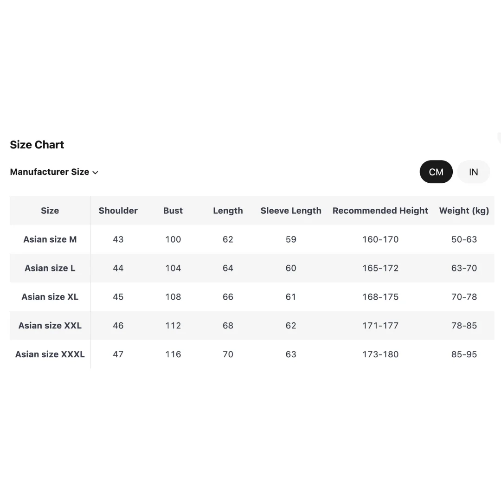
Task: Click the 62 sleeve length for XXL
Action: click(291, 326)
